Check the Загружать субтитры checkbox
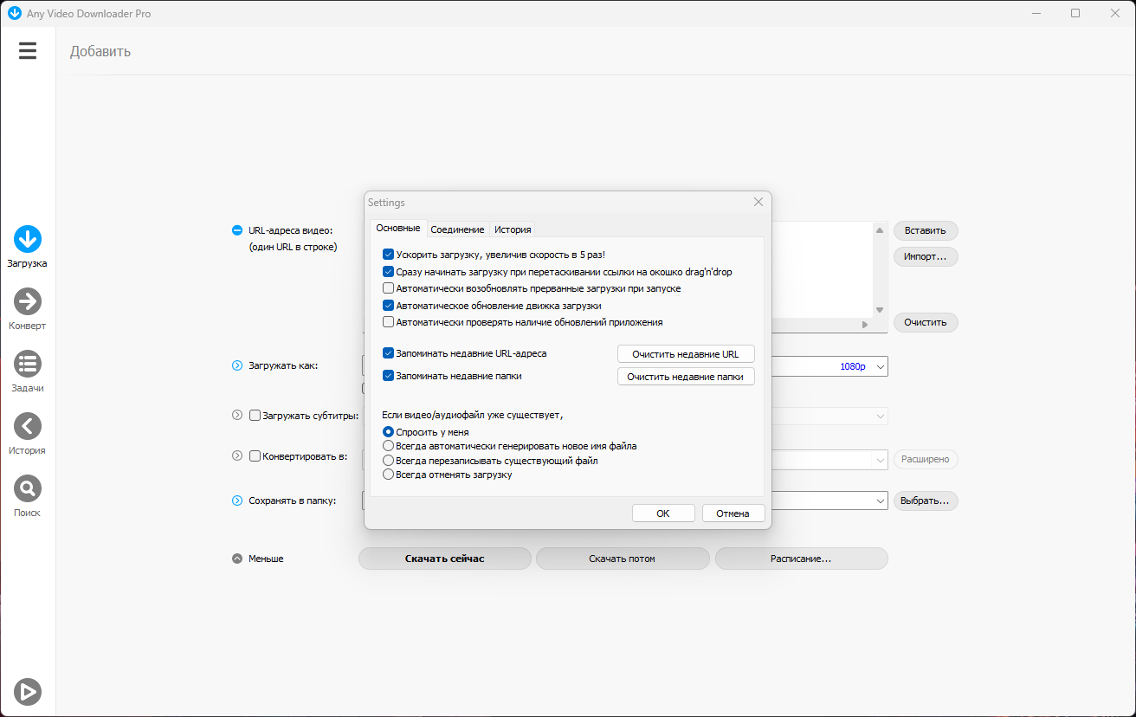This screenshot has height=717, width=1136. 255,416
